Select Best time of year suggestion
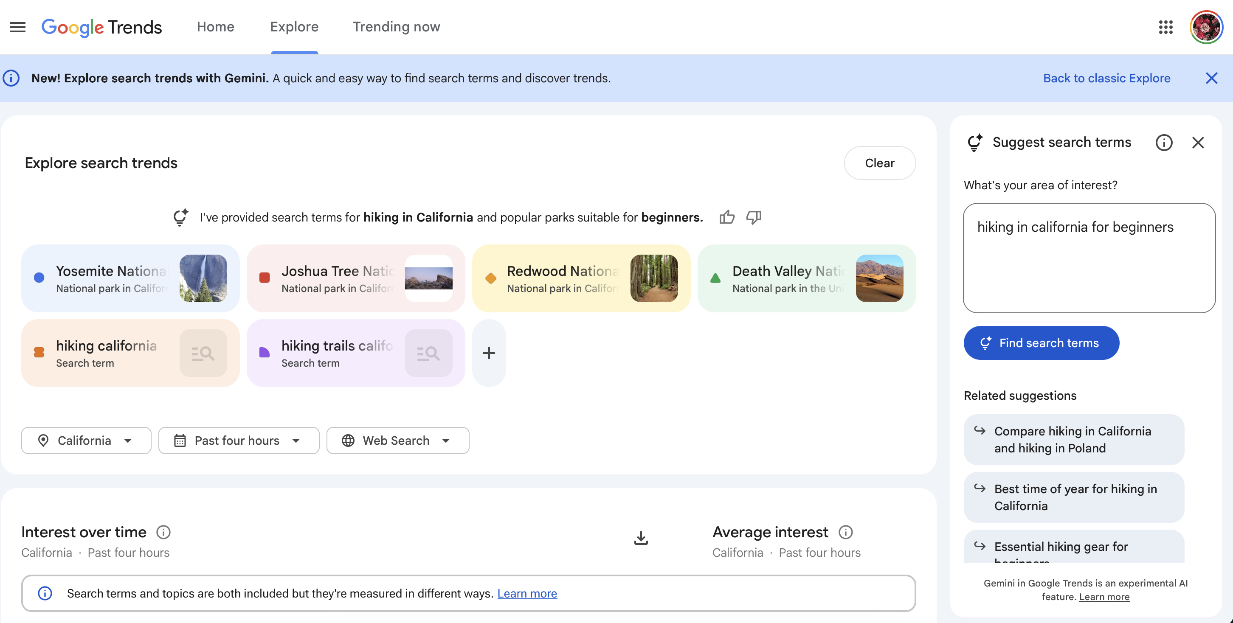This screenshot has width=1233, height=623. (x=1074, y=497)
